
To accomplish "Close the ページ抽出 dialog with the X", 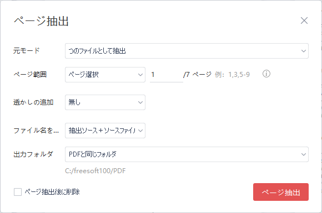I will point(304,20).
